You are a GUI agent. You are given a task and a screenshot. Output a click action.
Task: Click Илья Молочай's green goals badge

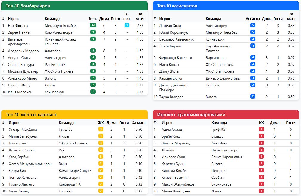[x=93, y=92]
